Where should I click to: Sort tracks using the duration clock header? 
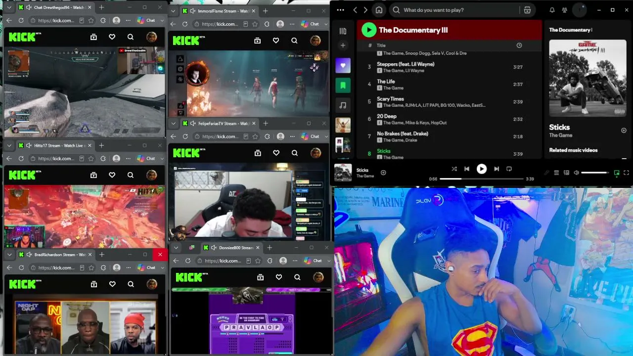pos(519,45)
